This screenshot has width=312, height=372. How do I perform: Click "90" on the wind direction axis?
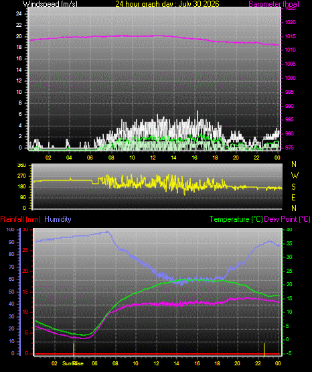(x=23, y=197)
